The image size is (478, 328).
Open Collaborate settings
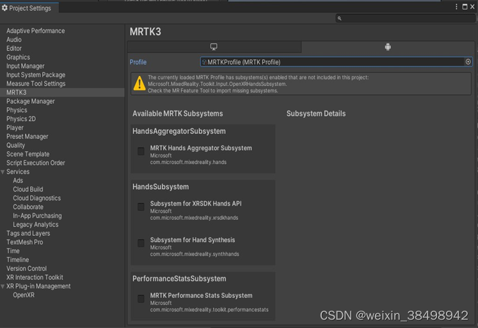28,207
